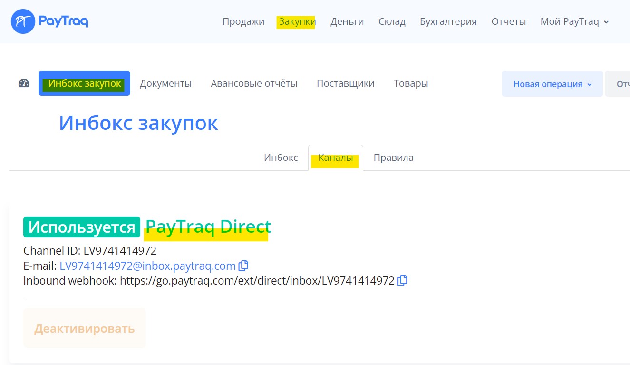Open the dashboard speedometer icon

pyautogui.click(x=24, y=83)
